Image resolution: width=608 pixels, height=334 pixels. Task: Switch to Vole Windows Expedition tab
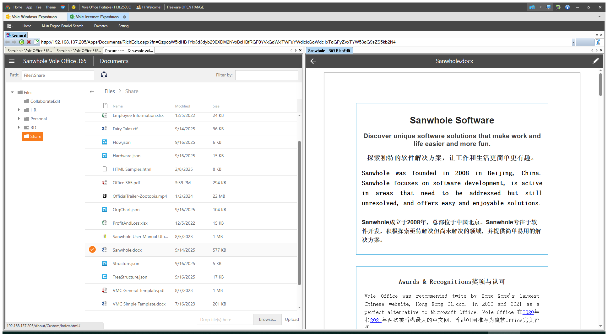pyautogui.click(x=35, y=17)
